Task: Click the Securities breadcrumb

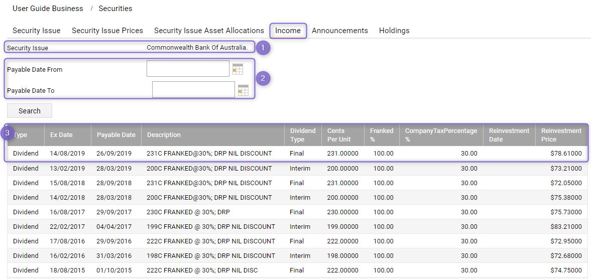Action: 115,9
